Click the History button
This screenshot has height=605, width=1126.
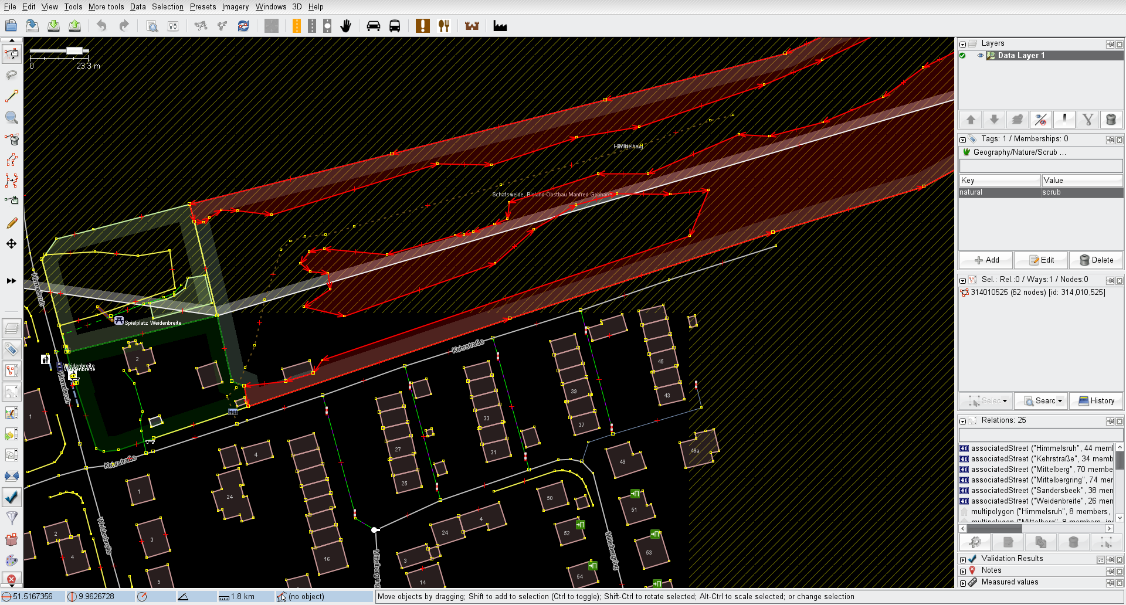click(1096, 401)
